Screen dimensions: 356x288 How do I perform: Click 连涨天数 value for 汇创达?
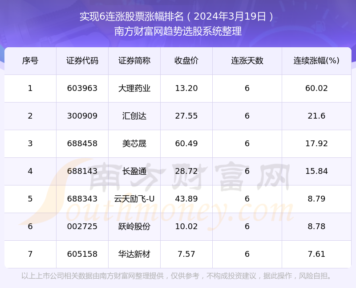point(247,116)
